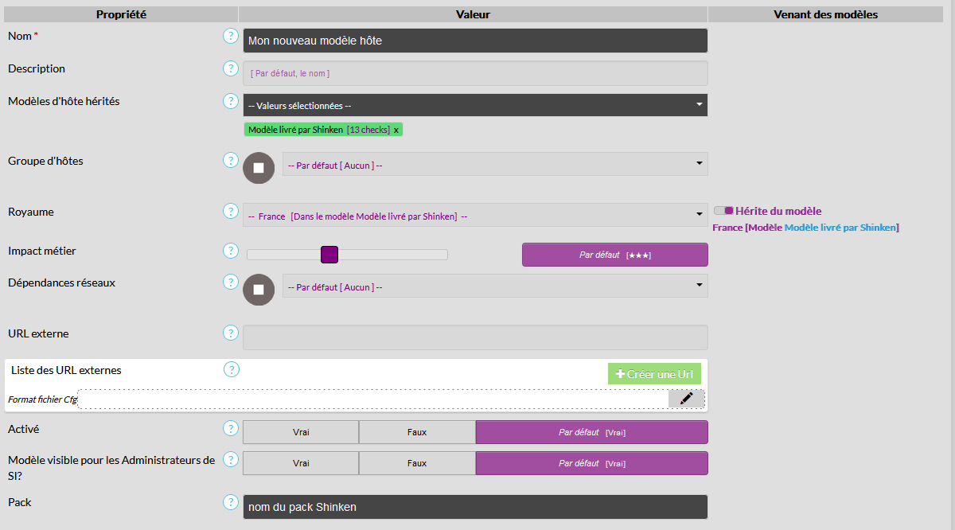
Task: Click the Créer une Url button
Action: (654, 374)
